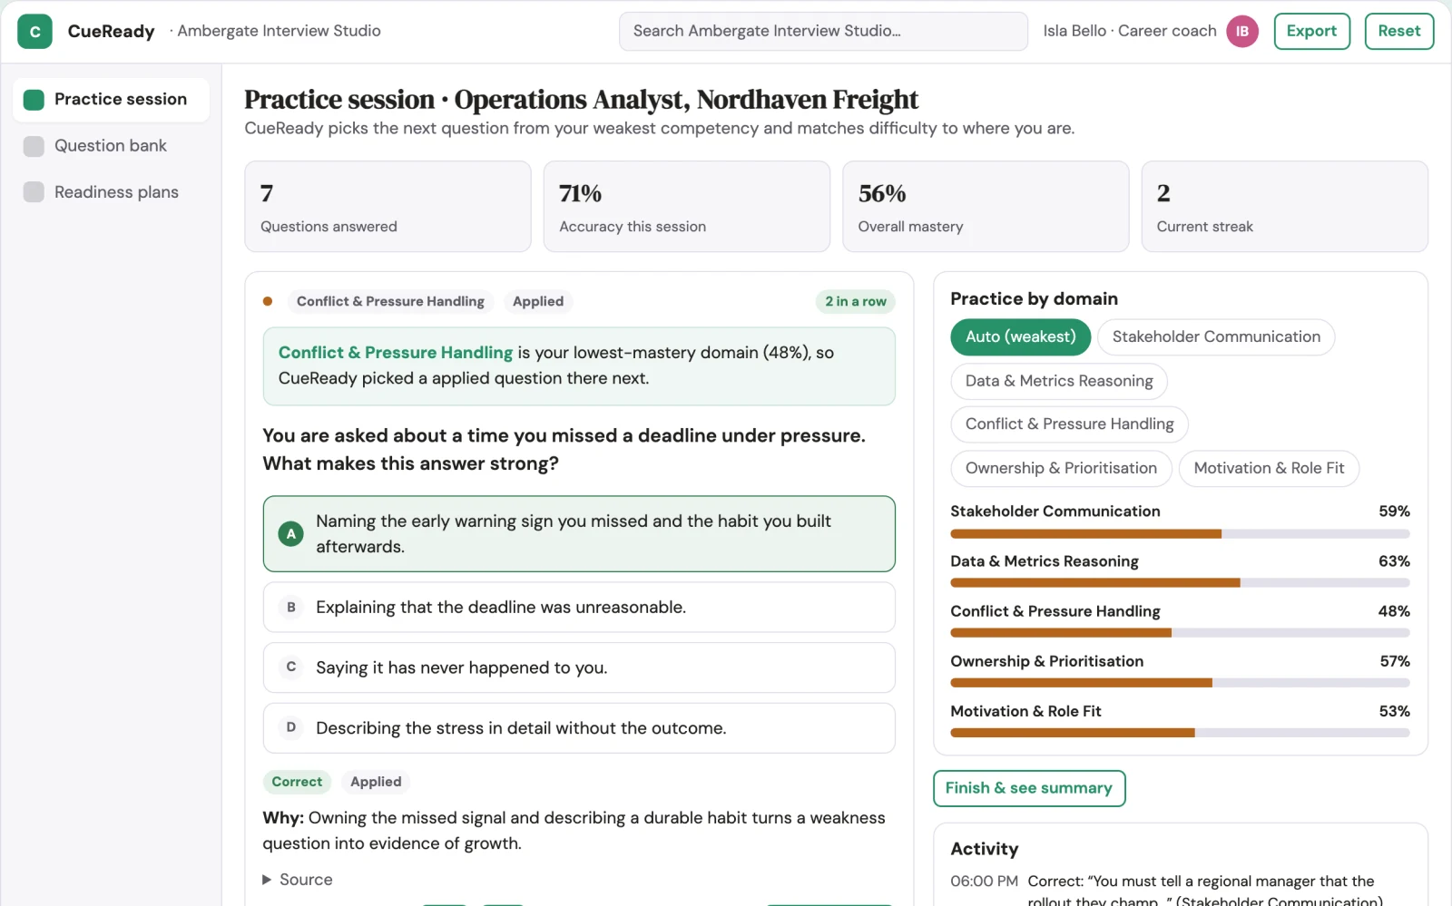This screenshot has height=906, width=1452.
Task: Select Motivation & Role Fit chip
Action: 1269,468
